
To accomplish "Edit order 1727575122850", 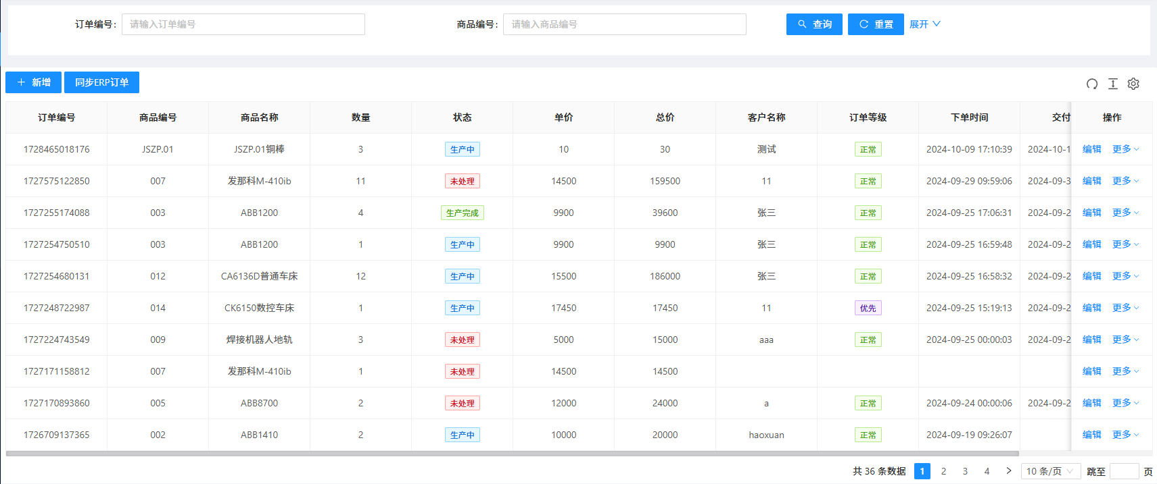I will (1092, 181).
